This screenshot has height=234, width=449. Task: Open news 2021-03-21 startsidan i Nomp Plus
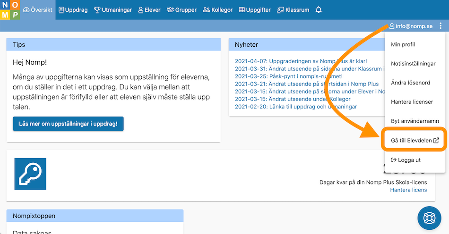point(307,84)
